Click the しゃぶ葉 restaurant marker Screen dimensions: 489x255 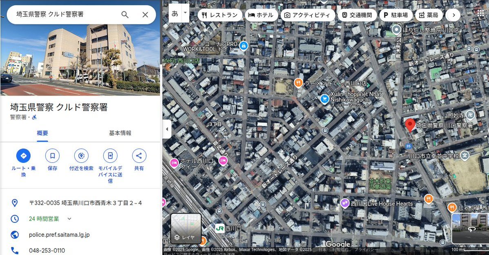click(452, 207)
